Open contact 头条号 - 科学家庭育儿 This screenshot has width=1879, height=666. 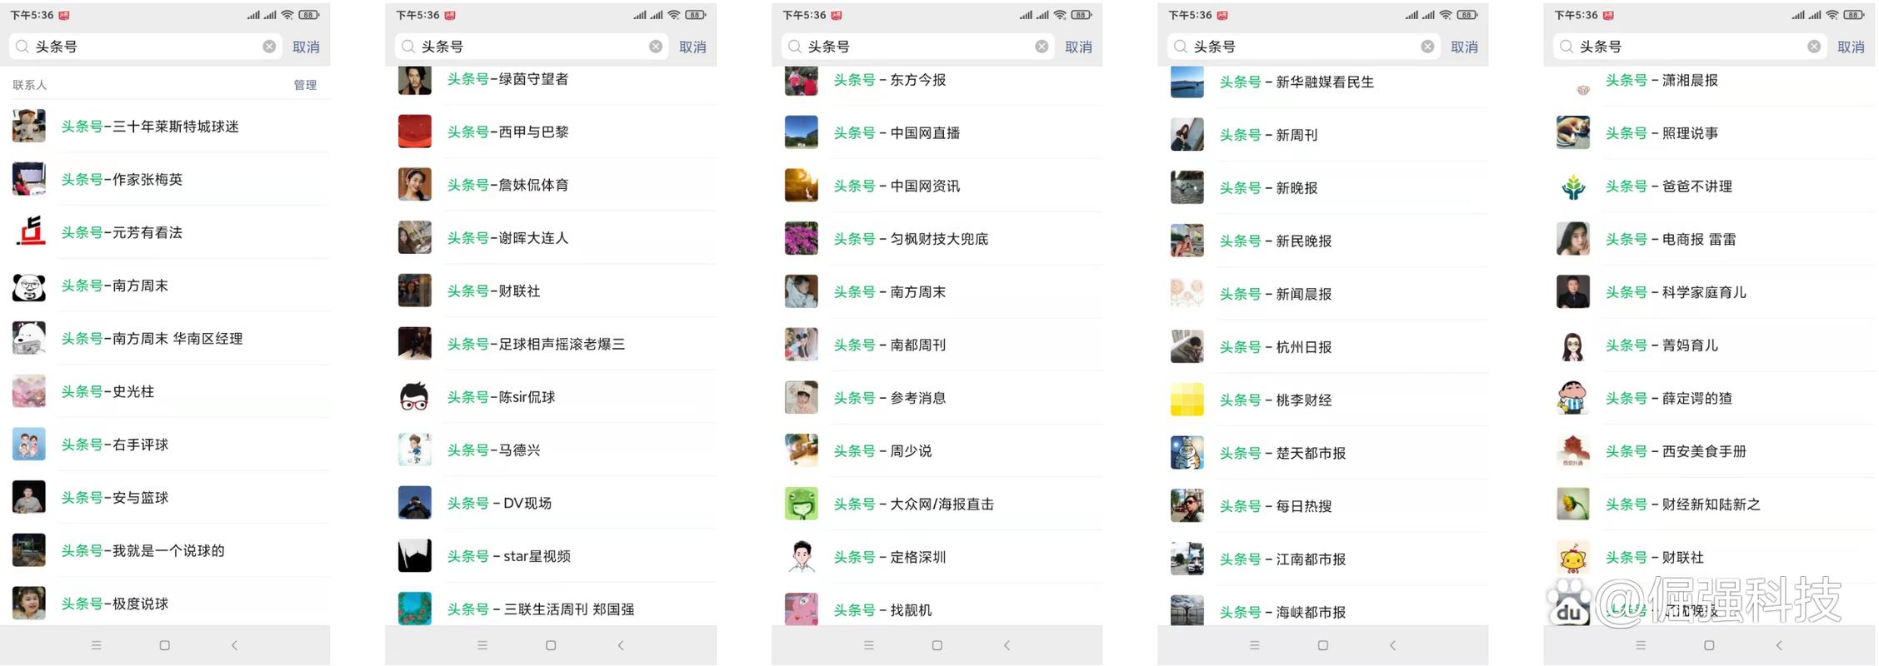pos(1709,292)
